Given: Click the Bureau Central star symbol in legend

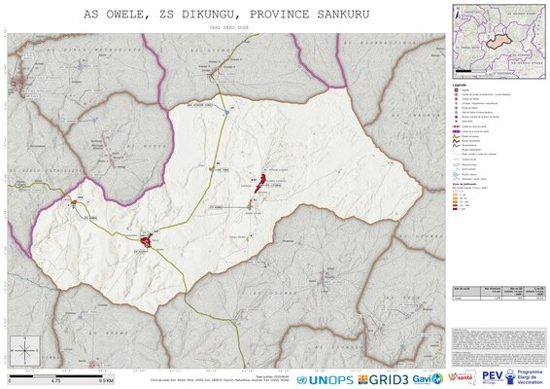Looking at the screenshot, I should point(456,117).
